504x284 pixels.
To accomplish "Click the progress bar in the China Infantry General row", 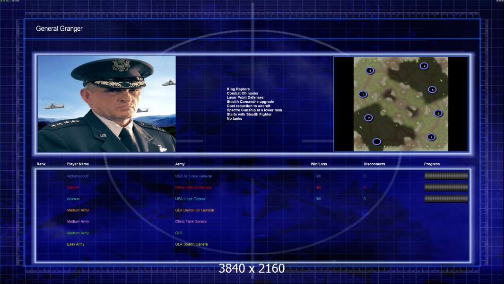I will point(446,187).
